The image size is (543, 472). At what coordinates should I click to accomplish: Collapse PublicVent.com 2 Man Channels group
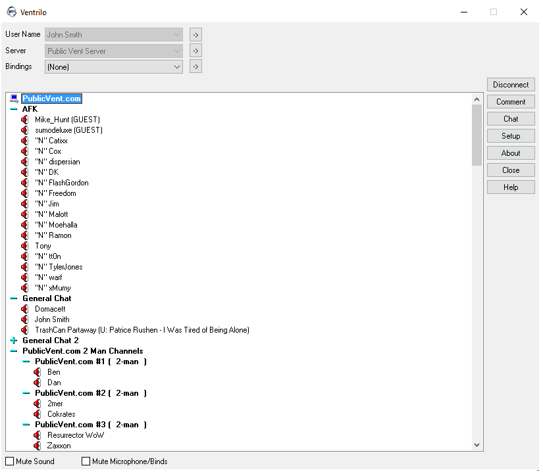[14, 351]
